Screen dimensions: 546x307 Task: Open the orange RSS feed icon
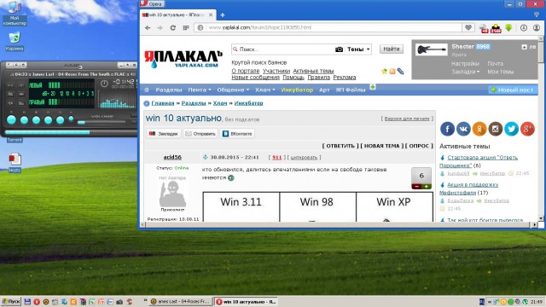point(392,71)
